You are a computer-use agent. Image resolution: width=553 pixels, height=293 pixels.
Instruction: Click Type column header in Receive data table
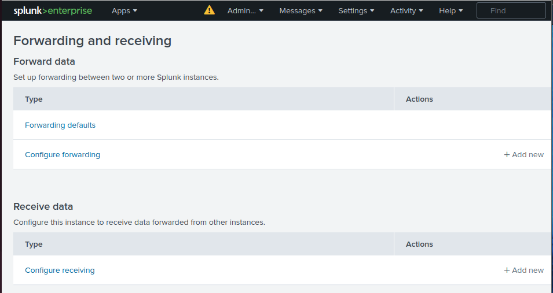point(34,244)
